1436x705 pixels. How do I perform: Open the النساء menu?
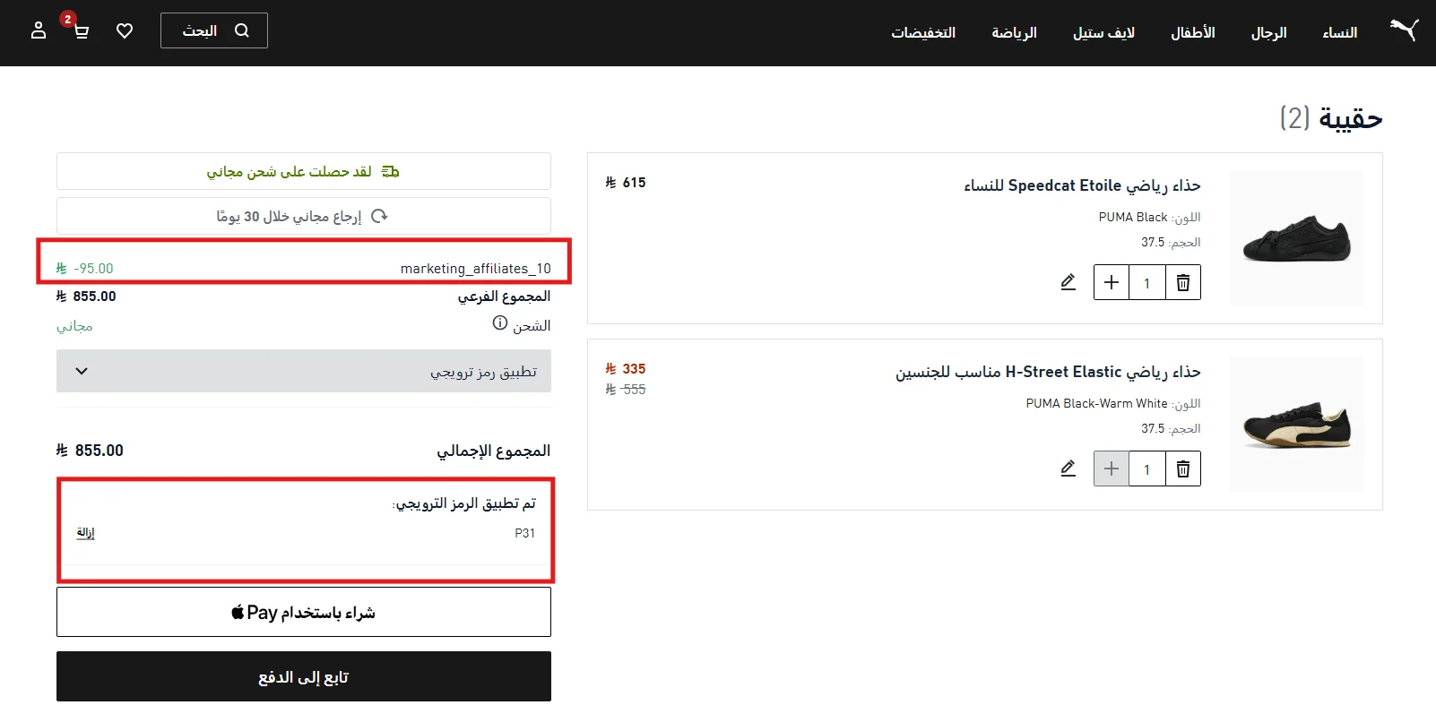[1339, 32]
